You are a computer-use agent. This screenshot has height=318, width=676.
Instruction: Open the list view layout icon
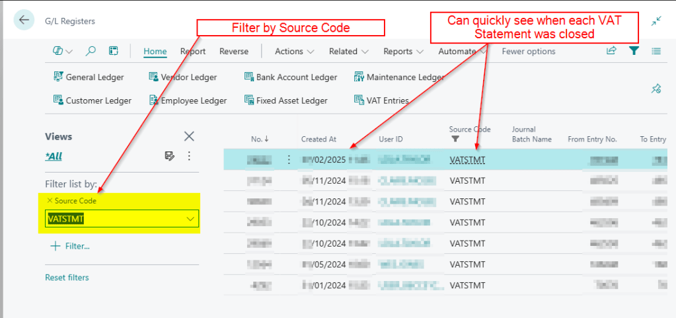[x=656, y=51]
